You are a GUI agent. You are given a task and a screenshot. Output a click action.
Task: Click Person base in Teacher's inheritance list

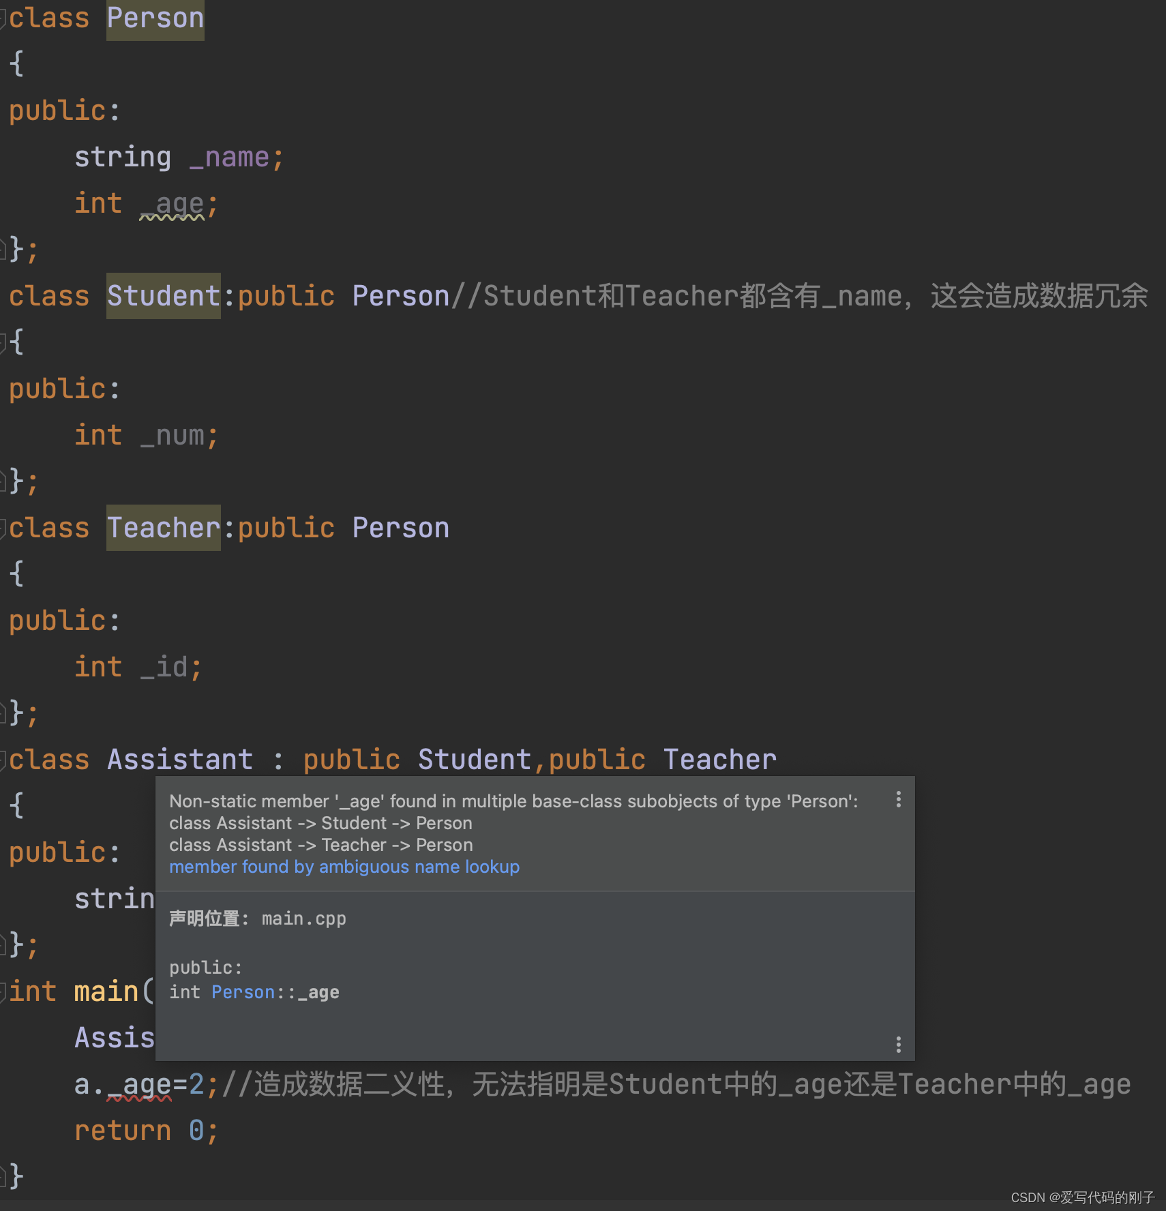pos(401,528)
